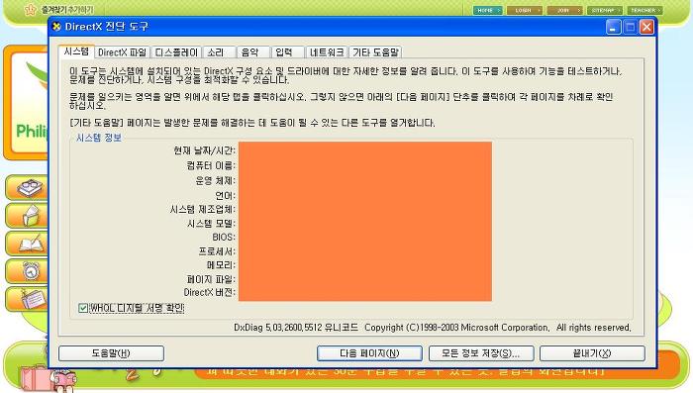693x393 pixels.
Task: Save all info with 모든 정보 저장(S)
Action: [481, 353]
